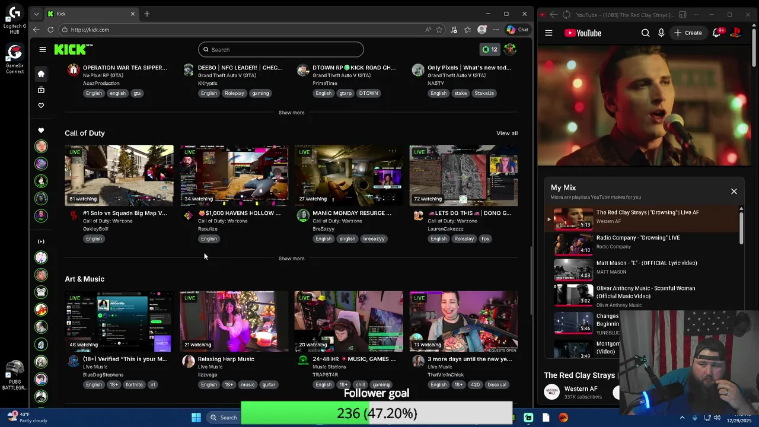
Task: Open YouTube app window more options
Action: (696, 15)
